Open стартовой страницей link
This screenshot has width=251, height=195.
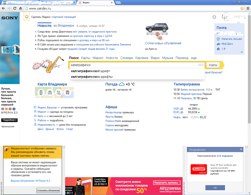(63, 17)
